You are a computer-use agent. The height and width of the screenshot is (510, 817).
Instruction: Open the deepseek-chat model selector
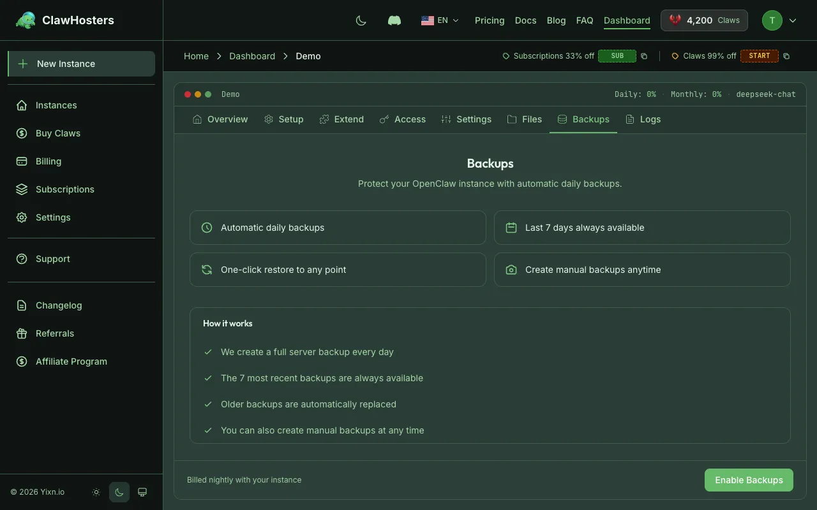tap(766, 94)
